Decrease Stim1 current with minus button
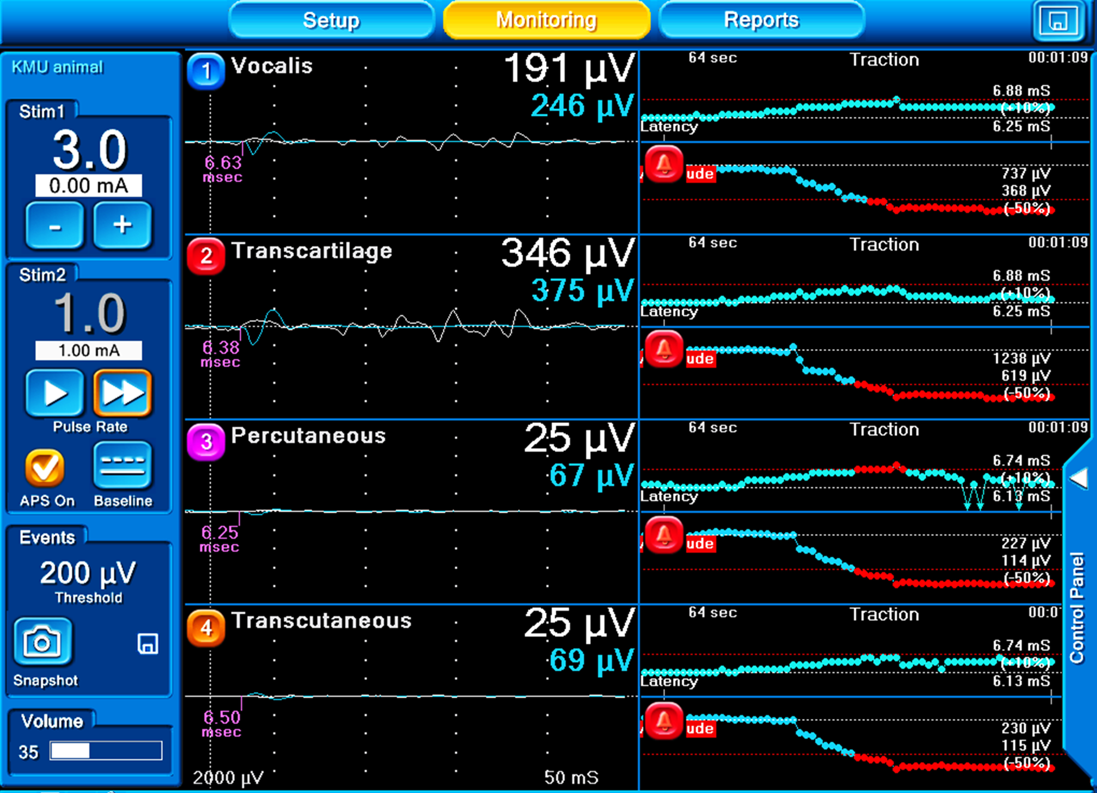 (x=55, y=225)
